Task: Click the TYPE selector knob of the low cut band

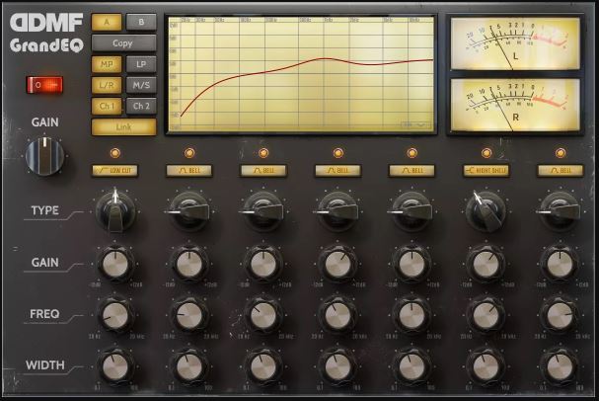Action: coord(115,211)
